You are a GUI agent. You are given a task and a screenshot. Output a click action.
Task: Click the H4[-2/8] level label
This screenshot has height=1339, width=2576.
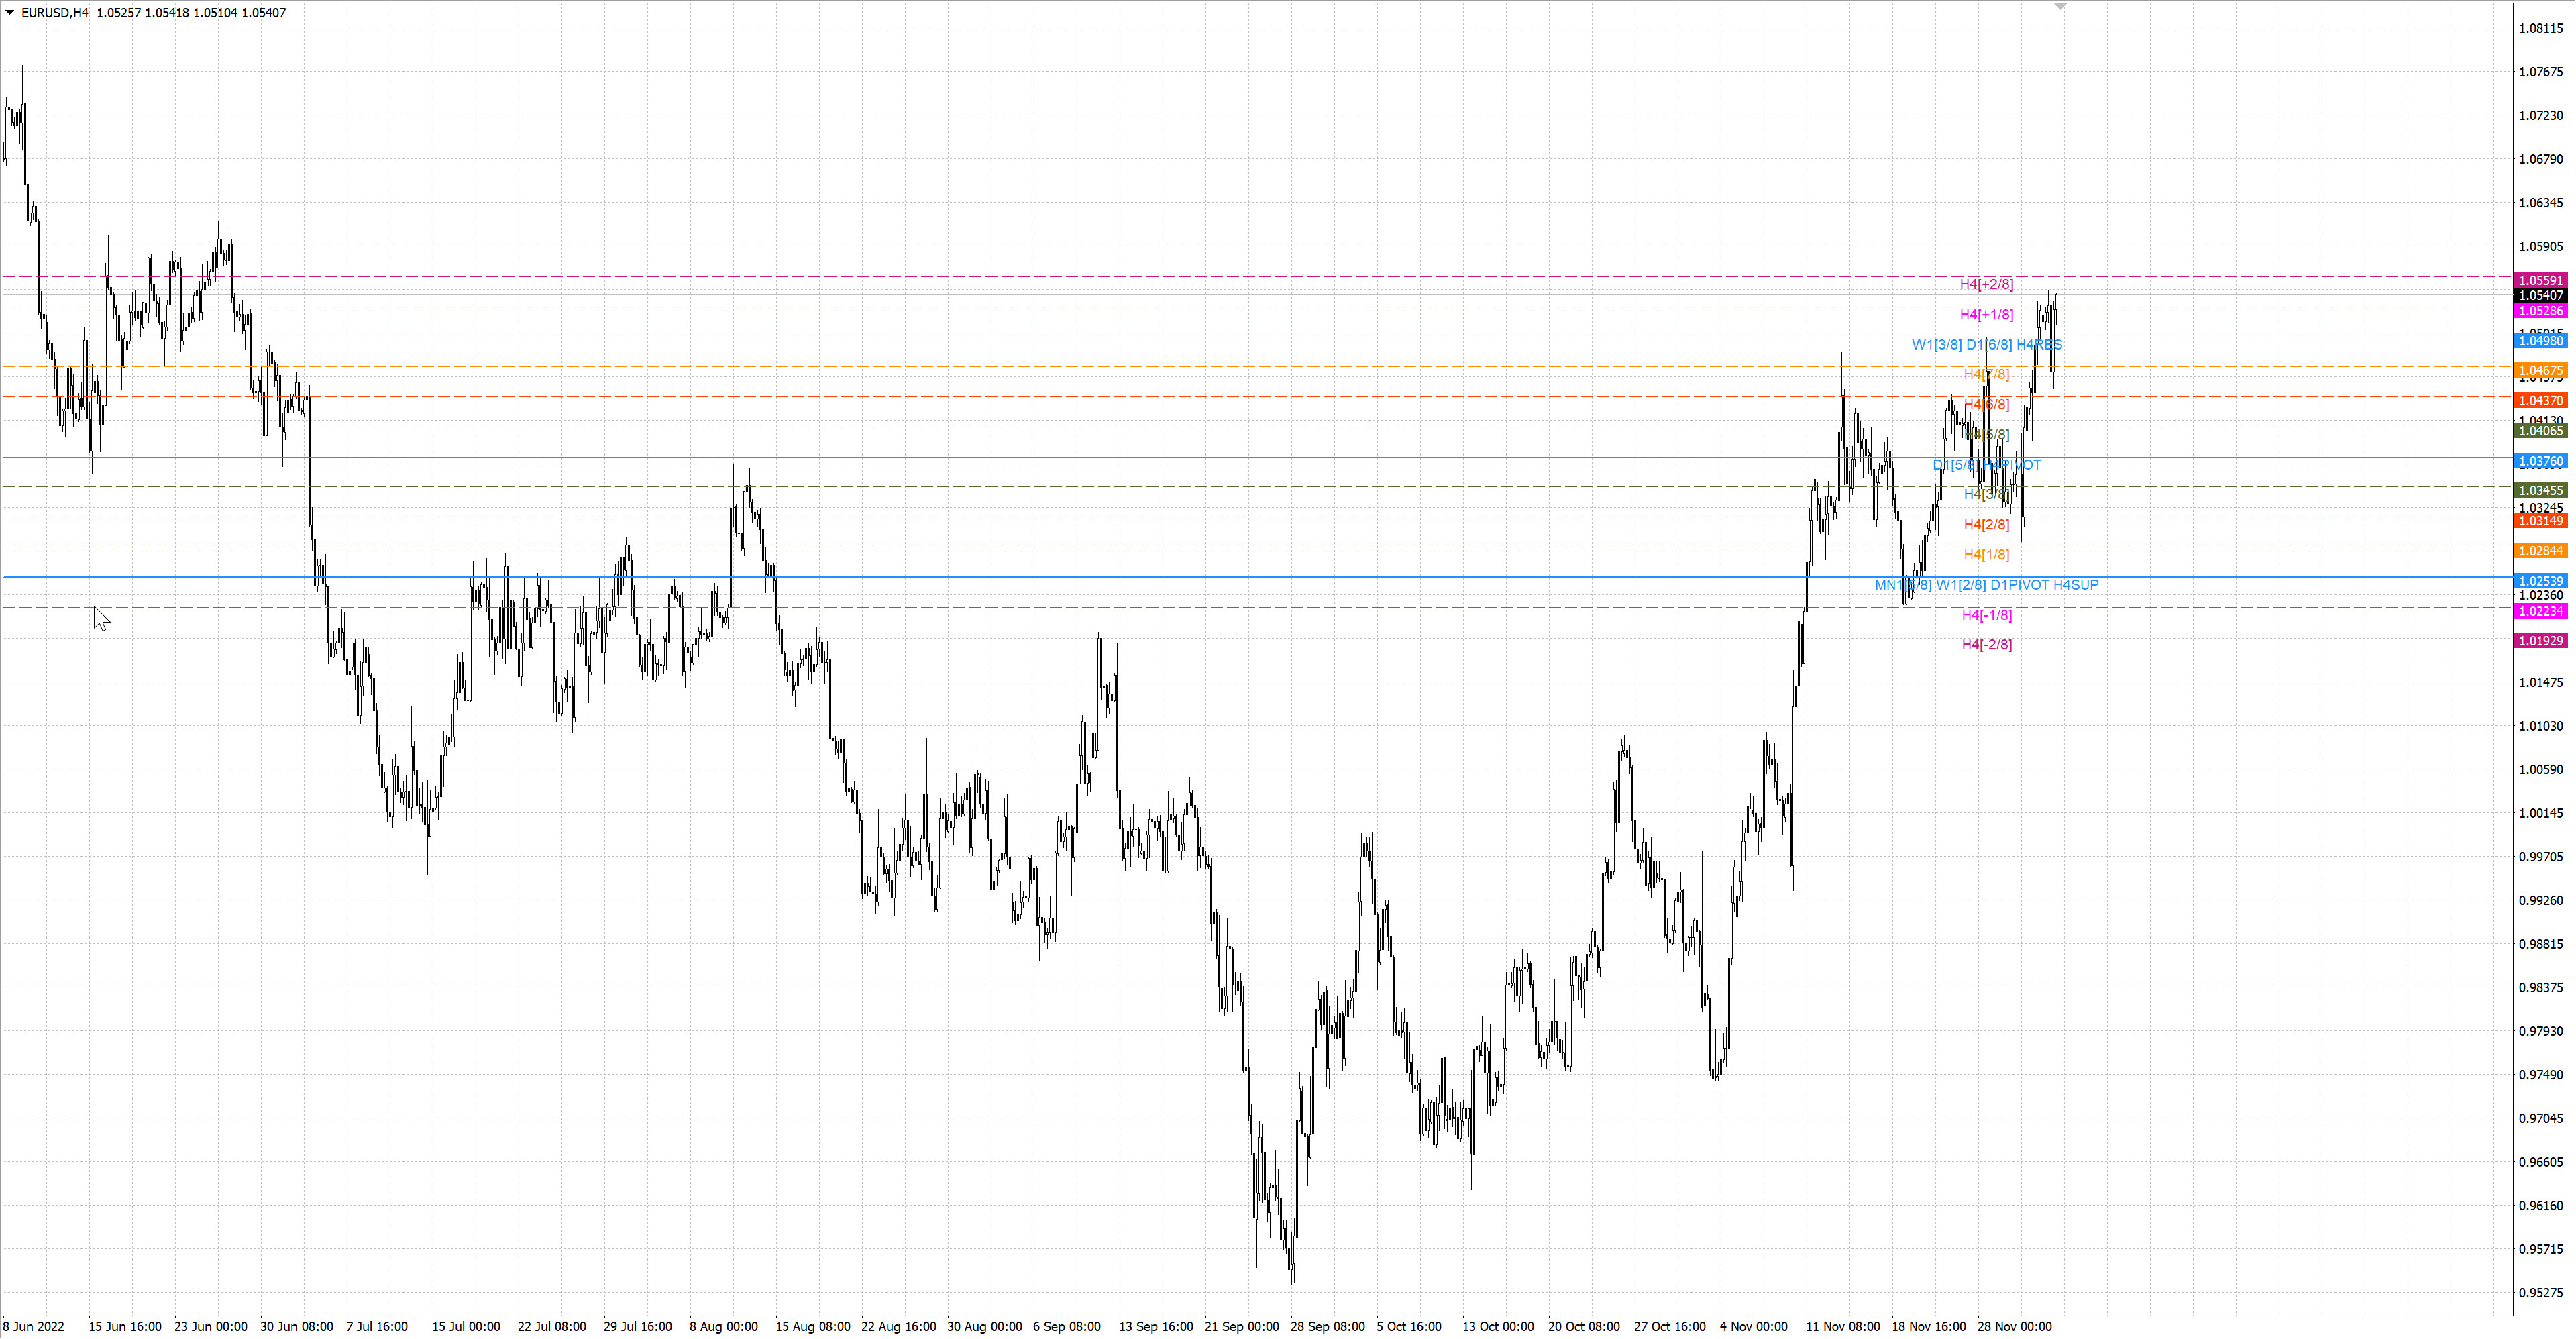(1986, 645)
